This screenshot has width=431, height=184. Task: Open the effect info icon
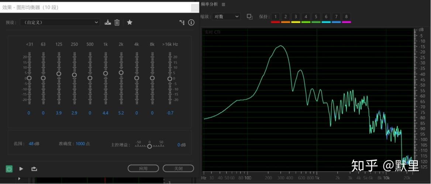point(191,22)
